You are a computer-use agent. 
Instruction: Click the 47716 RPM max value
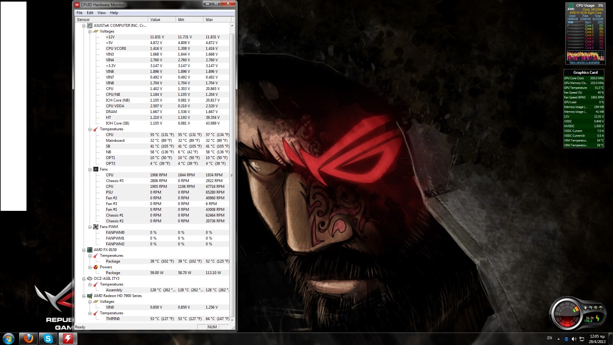[x=215, y=186]
